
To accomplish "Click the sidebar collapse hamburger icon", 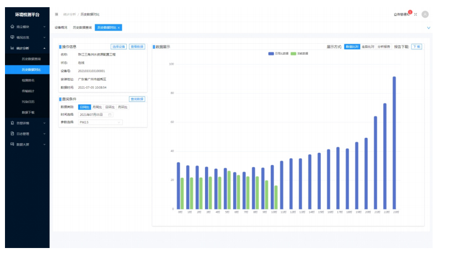I will click(x=56, y=14).
